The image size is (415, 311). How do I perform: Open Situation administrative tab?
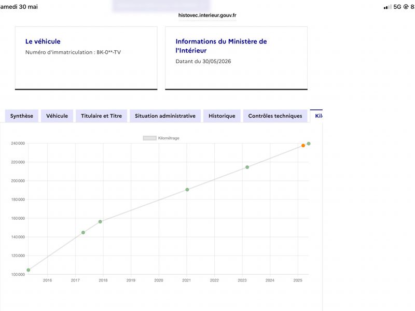[165, 116]
